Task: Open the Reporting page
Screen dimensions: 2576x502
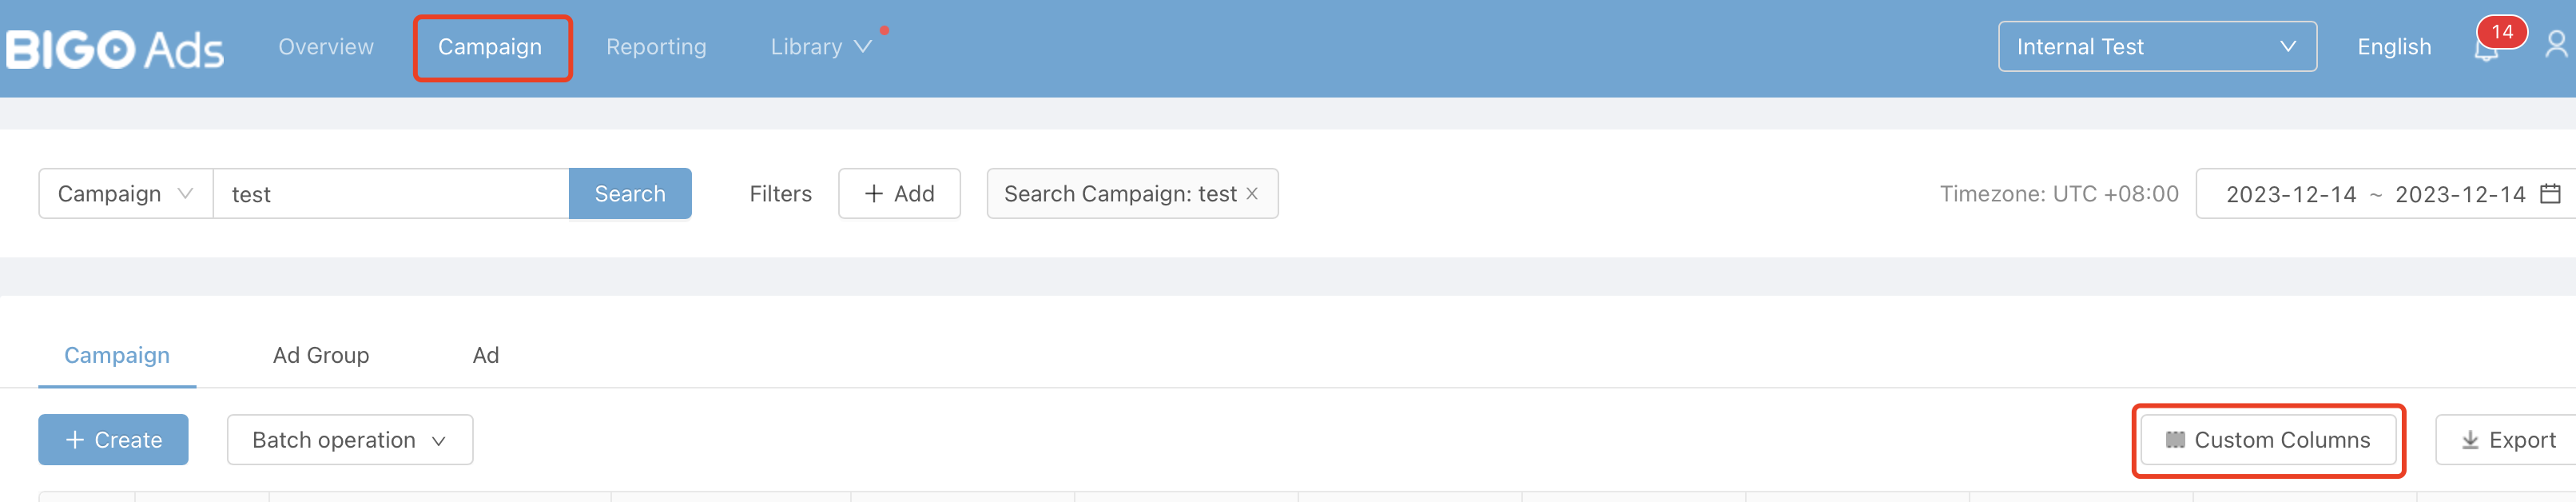Action: click(656, 47)
